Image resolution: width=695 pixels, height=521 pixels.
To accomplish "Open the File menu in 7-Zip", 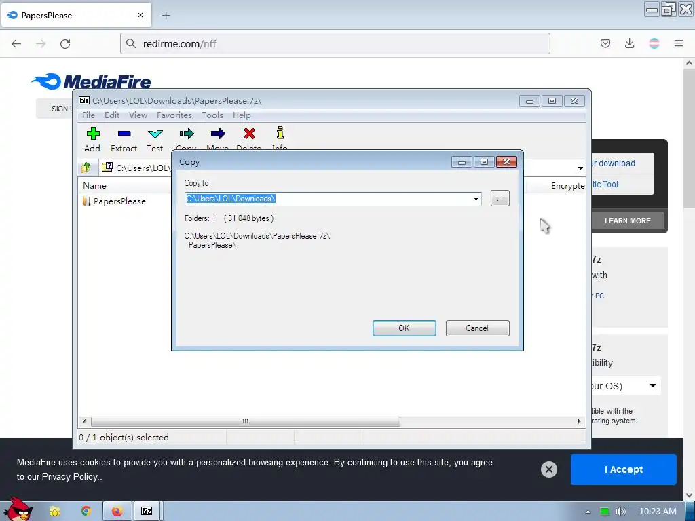I will click(x=88, y=115).
